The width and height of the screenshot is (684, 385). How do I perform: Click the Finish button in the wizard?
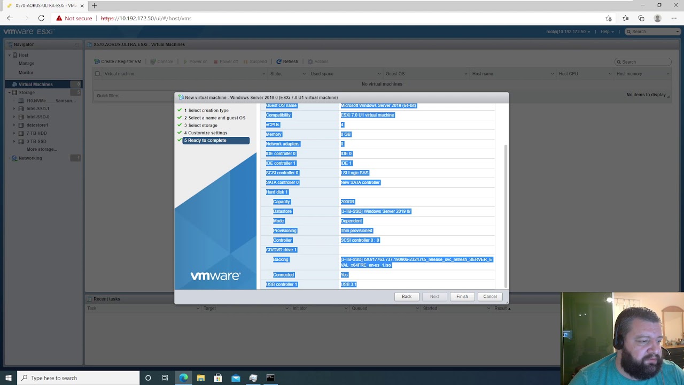click(462, 296)
